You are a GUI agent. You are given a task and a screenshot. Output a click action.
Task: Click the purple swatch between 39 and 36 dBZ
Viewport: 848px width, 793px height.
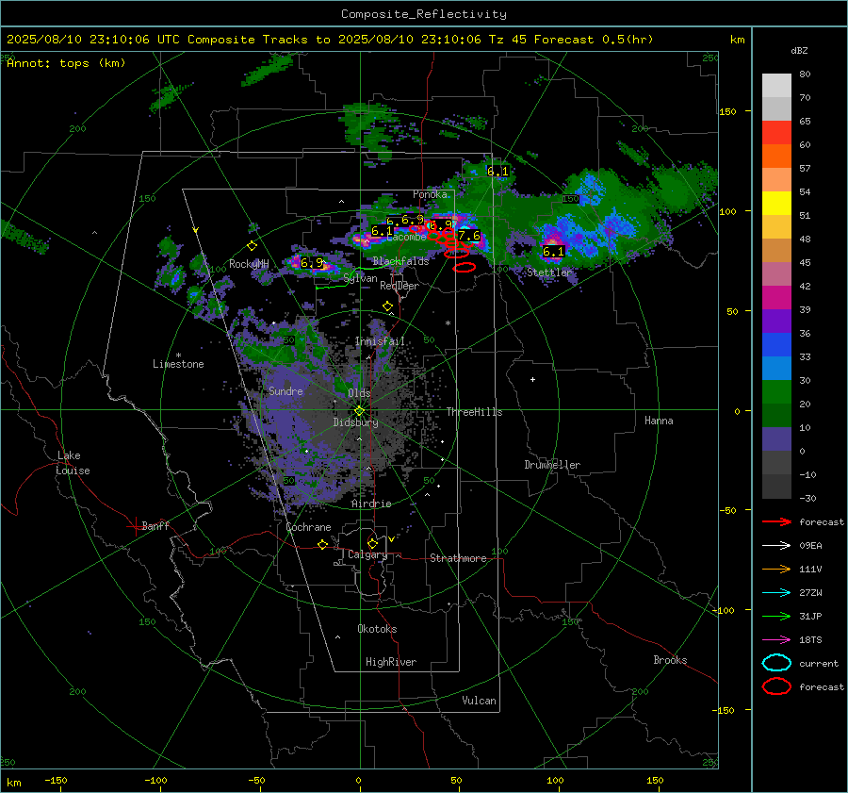(776, 321)
